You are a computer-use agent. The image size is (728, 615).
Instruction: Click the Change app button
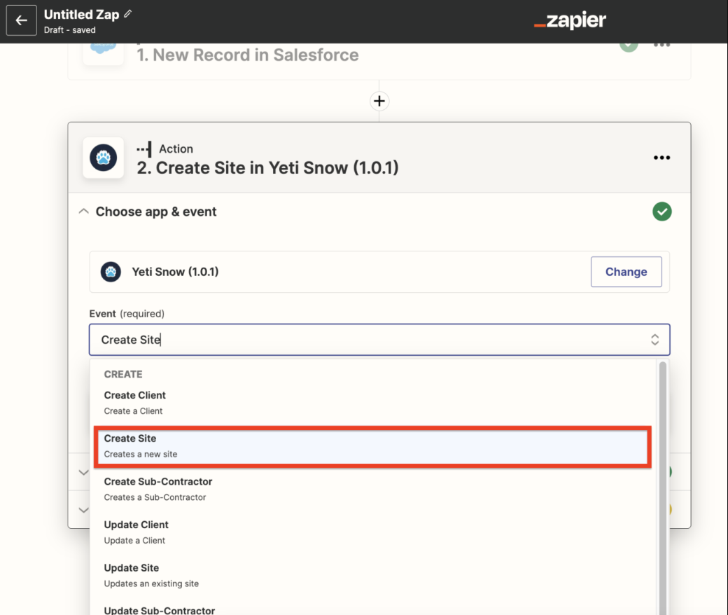626,272
